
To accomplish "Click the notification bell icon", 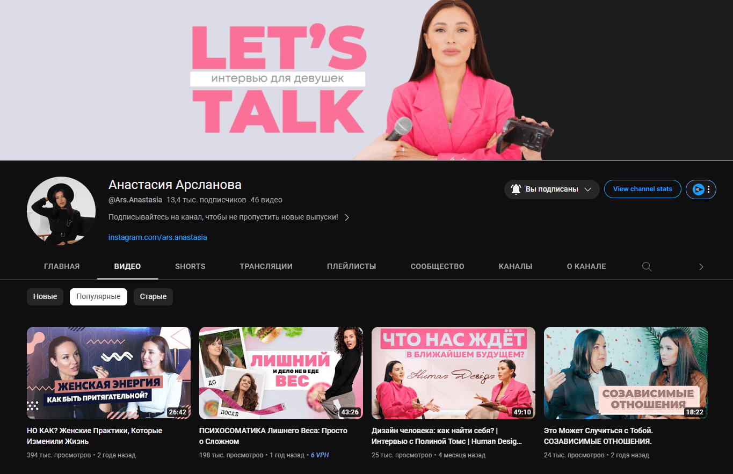I will pos(516,189).
